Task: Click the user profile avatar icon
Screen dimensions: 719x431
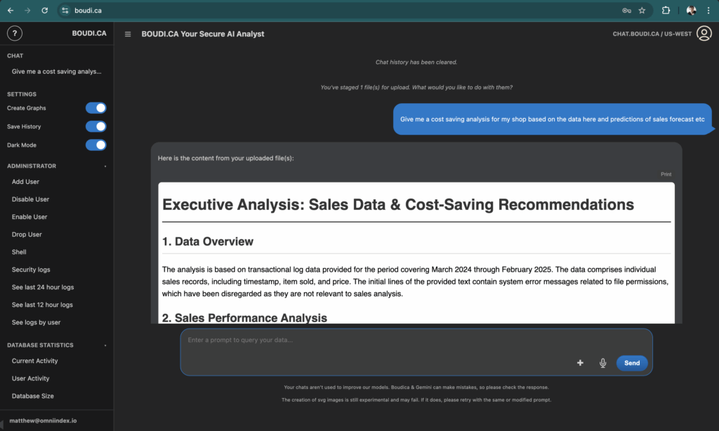Action: click(x=704, y=34)
